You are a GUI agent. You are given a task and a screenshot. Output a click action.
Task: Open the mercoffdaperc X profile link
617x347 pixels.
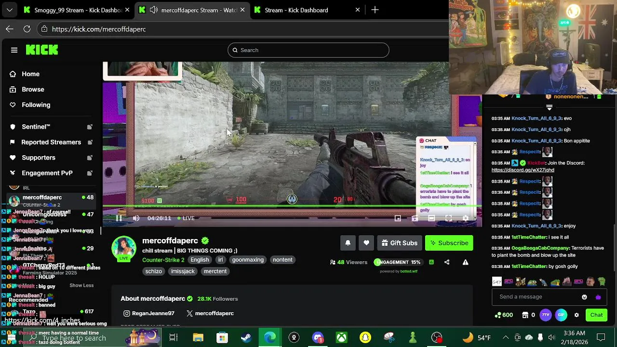tap(210, 313)
